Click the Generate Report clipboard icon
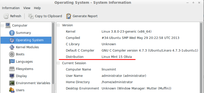 pos(69,16)
